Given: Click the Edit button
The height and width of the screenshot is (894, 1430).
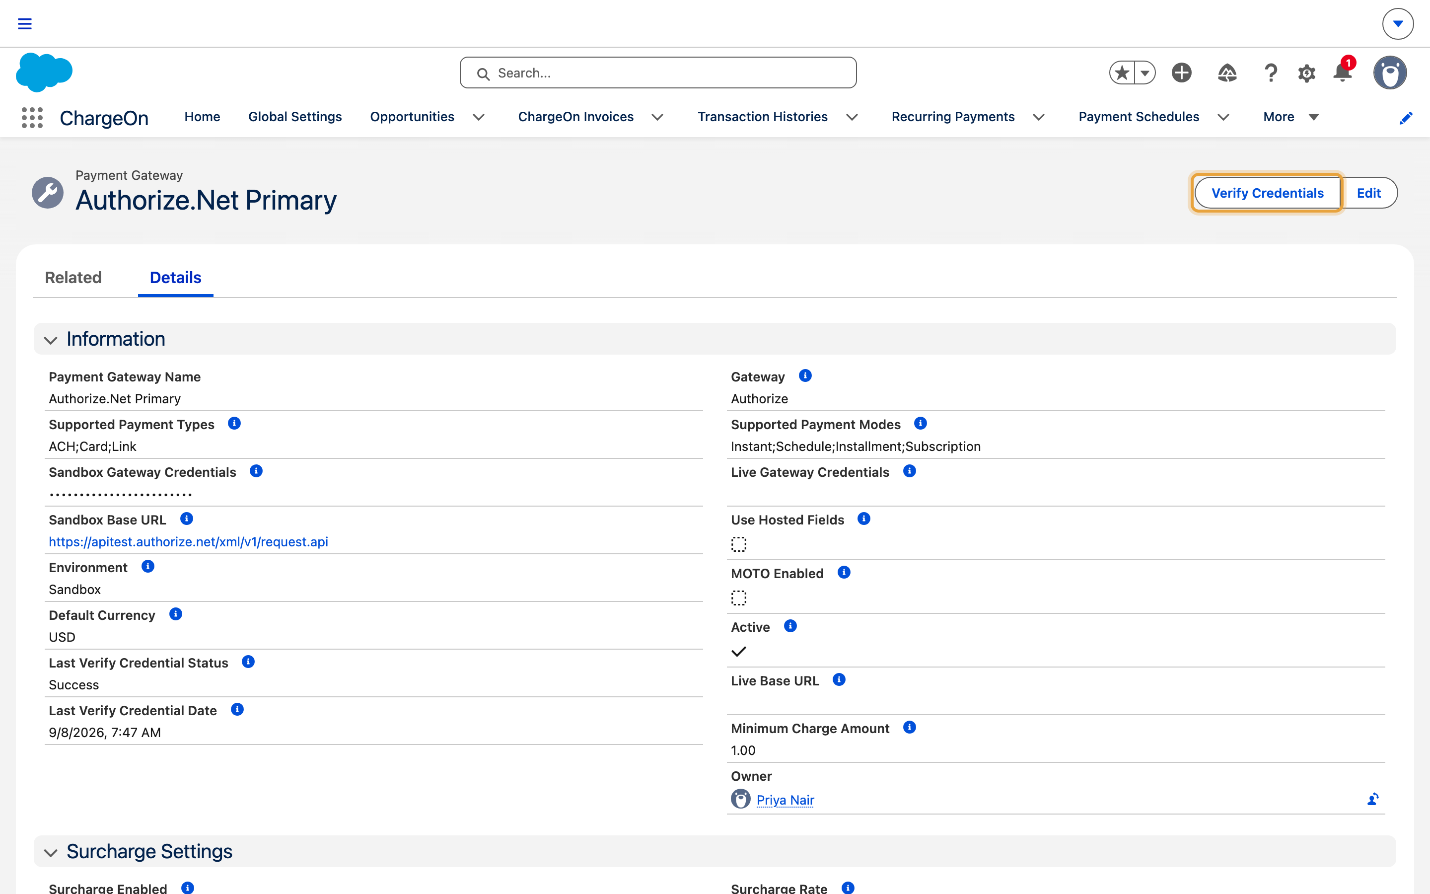Looking at the screenshot, I should pos(1368,193).
